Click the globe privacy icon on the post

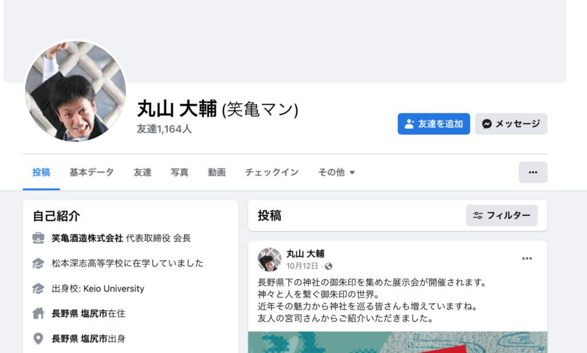(x=328, y=266)
